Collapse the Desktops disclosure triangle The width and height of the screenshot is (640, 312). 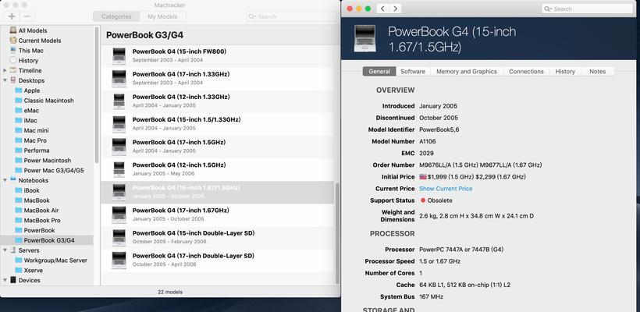[5, 80]
